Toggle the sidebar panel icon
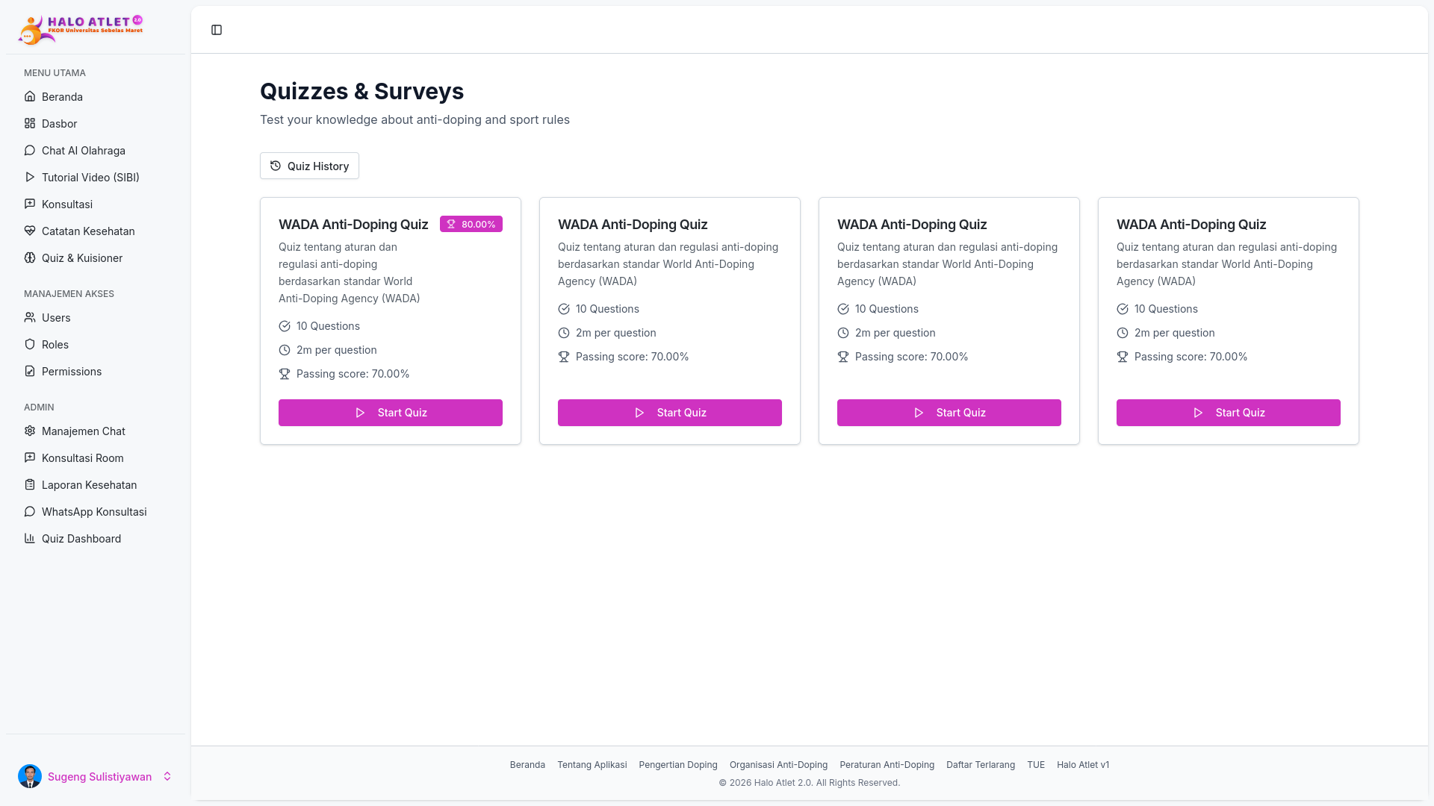 tap(217, 30)
